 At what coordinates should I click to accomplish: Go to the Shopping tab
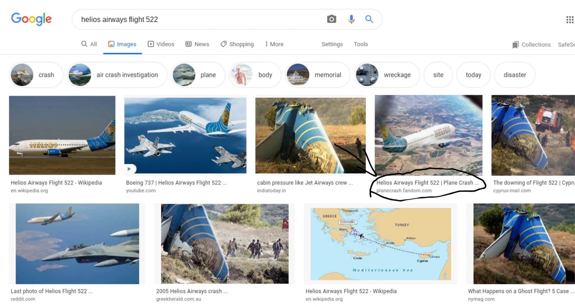click(237, 44)
